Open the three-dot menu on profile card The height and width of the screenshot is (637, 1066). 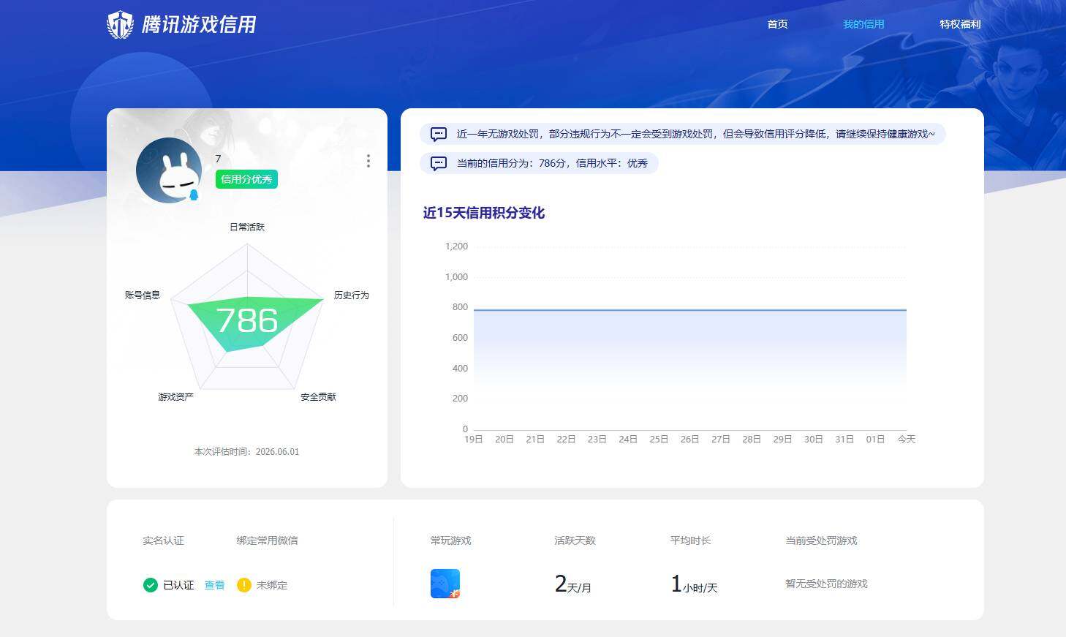point(368,161)
